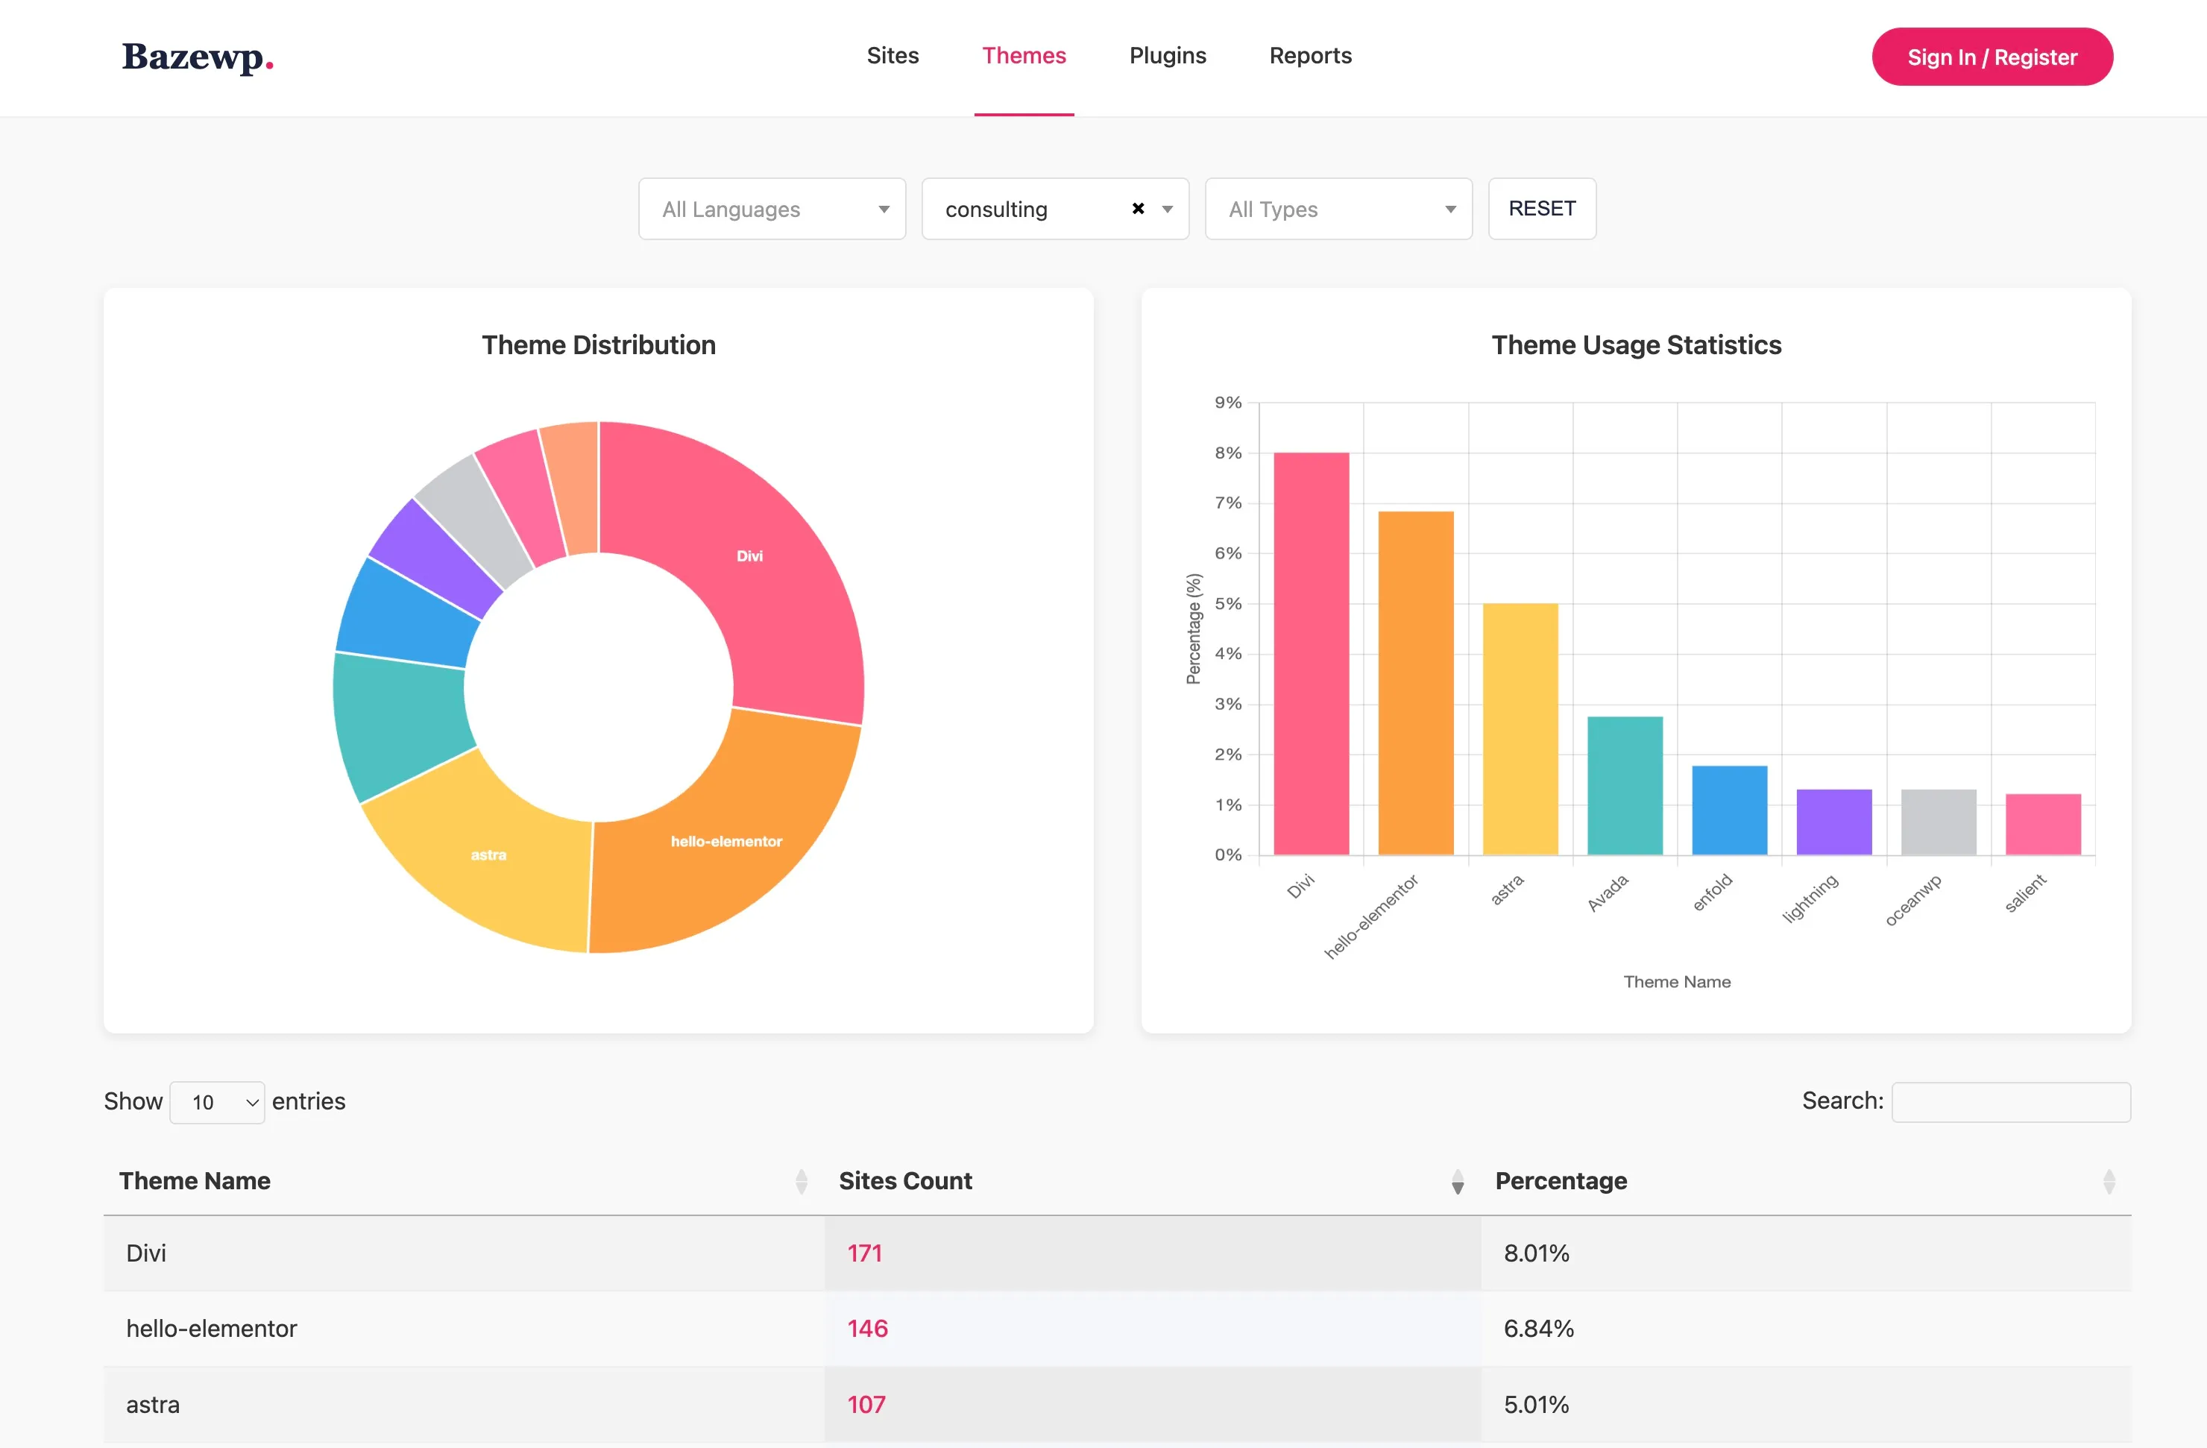Viewport: 2207px width, 1448px height.
Task: Sort table by Theme Name column arrows
Action: pos(802,1181)
